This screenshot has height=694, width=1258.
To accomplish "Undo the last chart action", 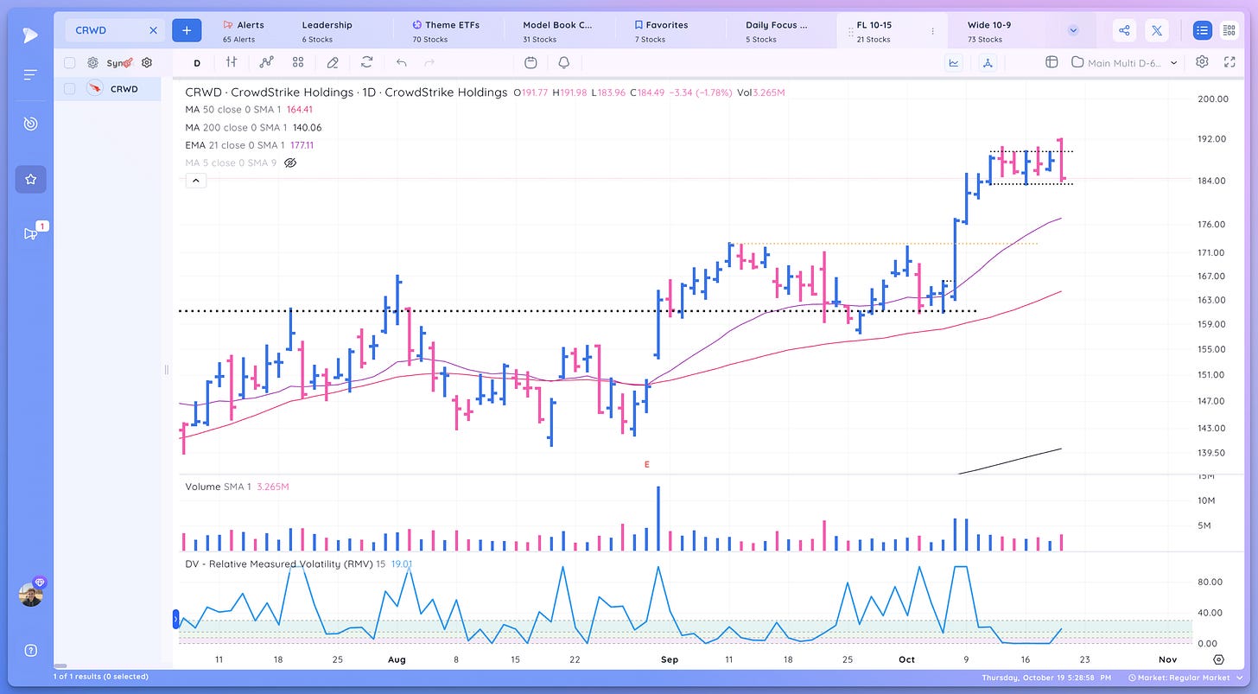I will (x=401, y=62).
